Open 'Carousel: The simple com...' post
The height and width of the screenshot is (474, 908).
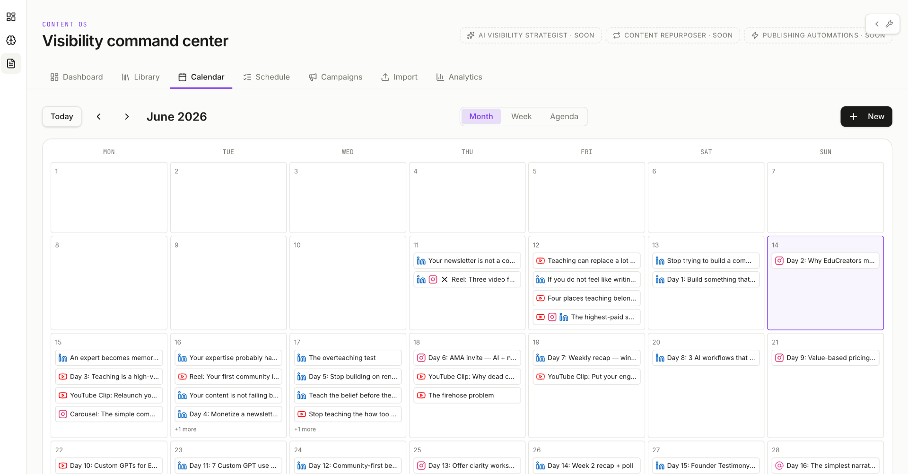coord(109,414)
